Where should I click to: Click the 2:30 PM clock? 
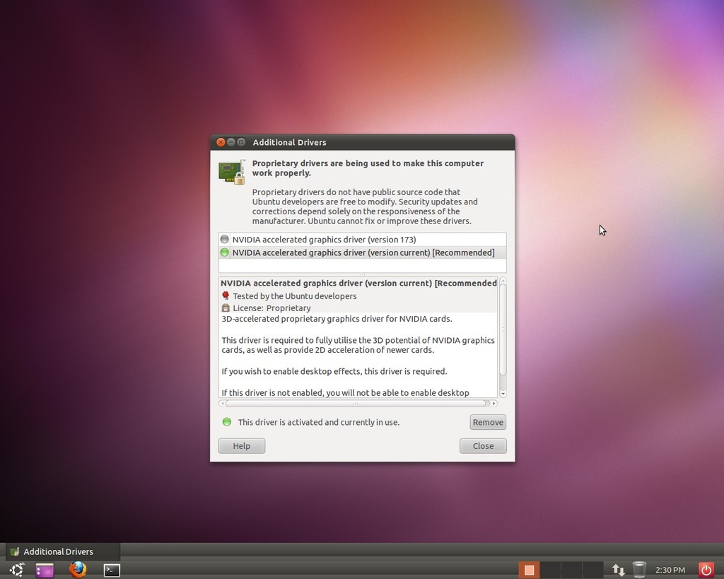670,571
